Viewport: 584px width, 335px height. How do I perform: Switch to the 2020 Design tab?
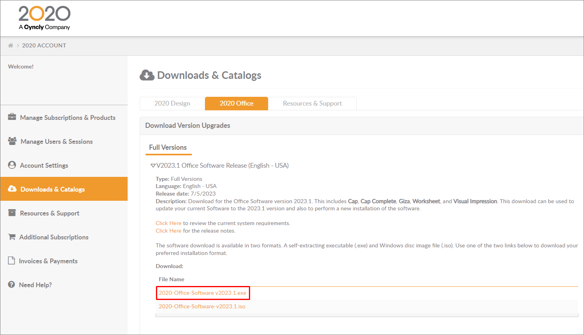(172, 103)
